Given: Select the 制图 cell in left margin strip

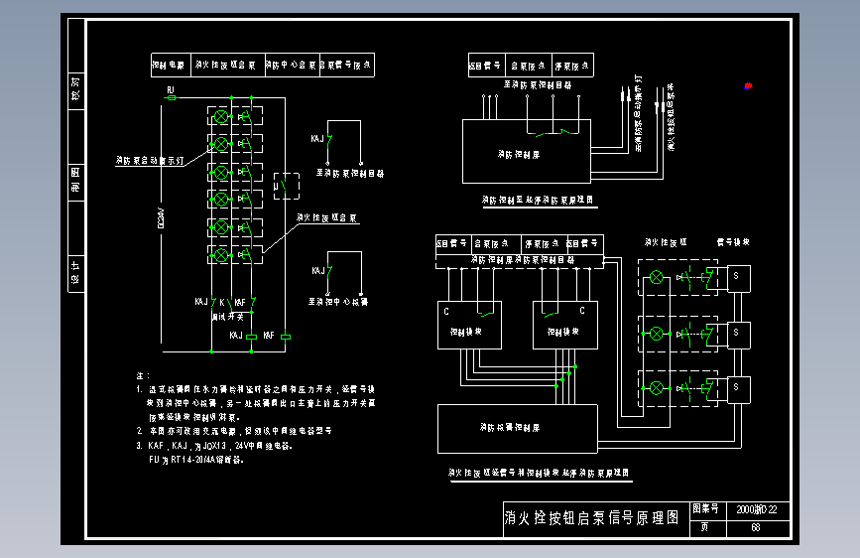Looking at the screenshot, I should pyautogui.click(x=75, y=183).
